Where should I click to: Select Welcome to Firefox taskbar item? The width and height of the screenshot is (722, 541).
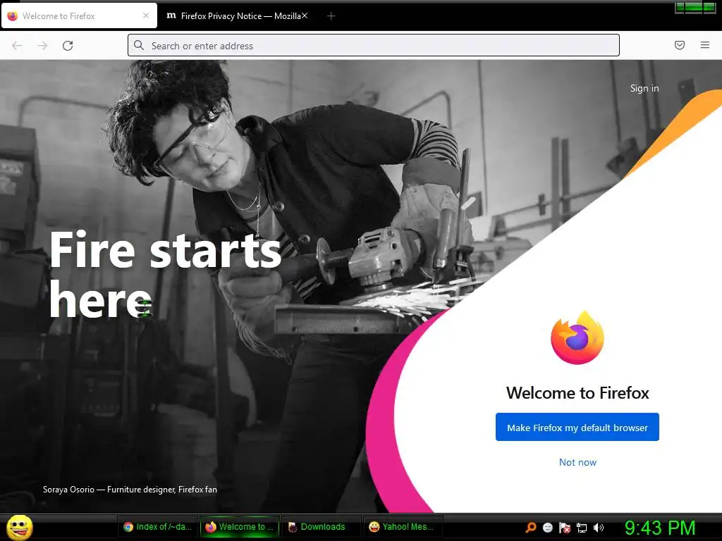point(240,527)
